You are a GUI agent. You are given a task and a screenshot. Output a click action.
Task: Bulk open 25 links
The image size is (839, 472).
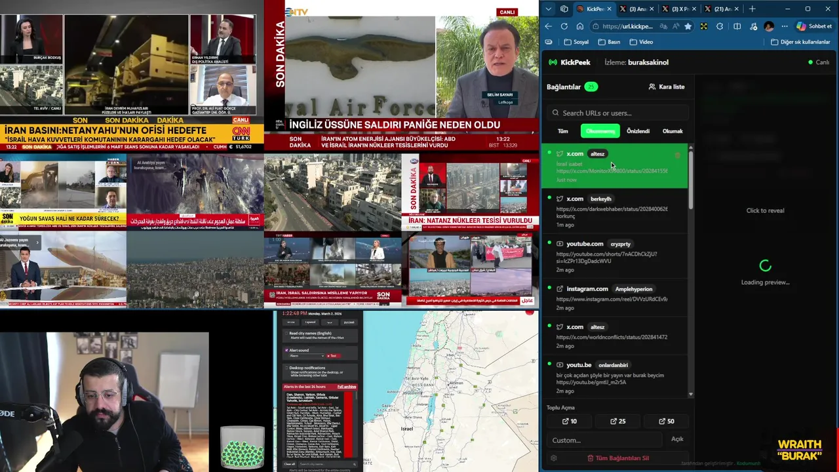[617, 421]
